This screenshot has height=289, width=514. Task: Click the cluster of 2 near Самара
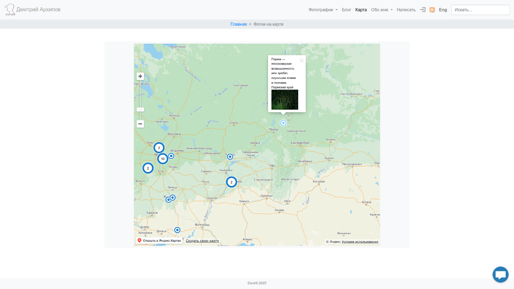231,182
